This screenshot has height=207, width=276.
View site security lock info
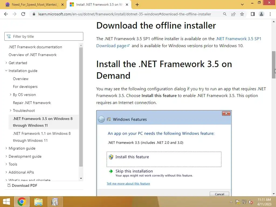click(34, 14)
